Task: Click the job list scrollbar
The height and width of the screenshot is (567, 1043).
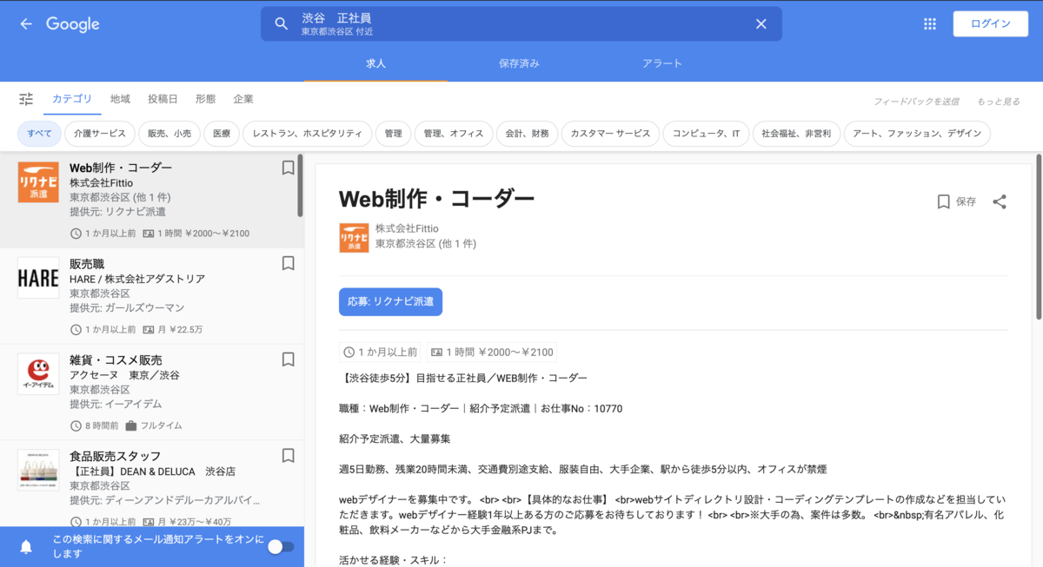Action: click(x=300, y=185)
